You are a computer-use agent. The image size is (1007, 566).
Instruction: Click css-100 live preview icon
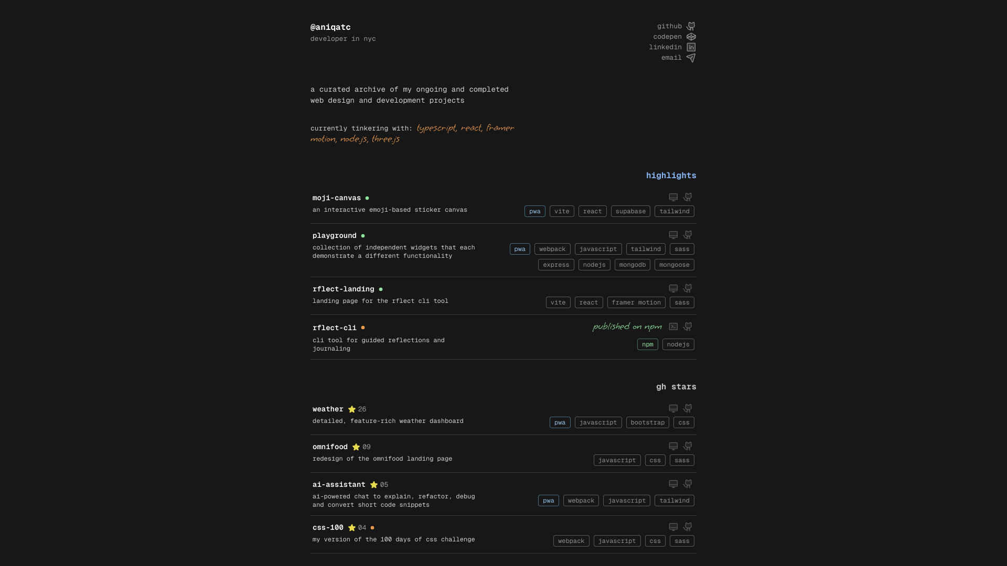[673, 527]
